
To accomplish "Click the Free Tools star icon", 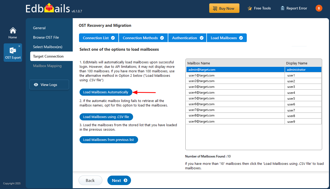I will point(250,8).
